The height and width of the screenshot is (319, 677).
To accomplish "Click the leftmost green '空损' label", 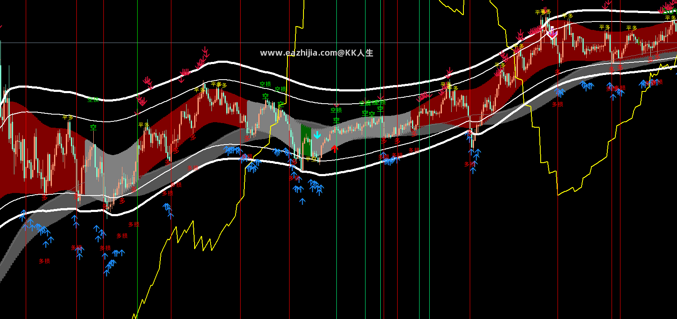I will tap(93, 100).
